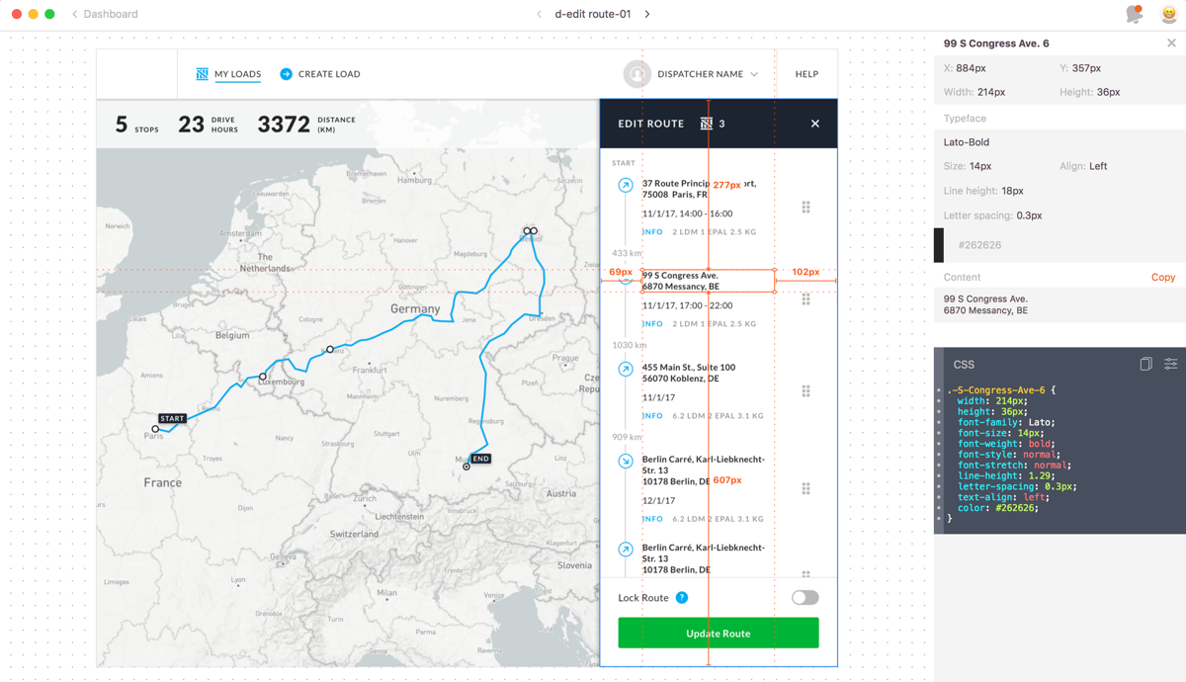Open the user profile emoji avatar
This screenshot has height=682, width=1186.
pos(1169,14)
